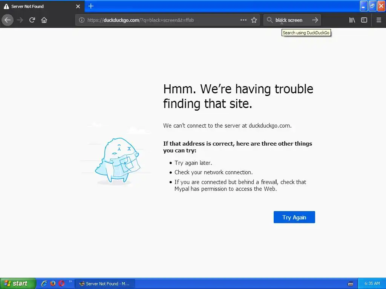Submit search with the go arrow
Viewport: 386px width, 289px height.
point(315,20)
